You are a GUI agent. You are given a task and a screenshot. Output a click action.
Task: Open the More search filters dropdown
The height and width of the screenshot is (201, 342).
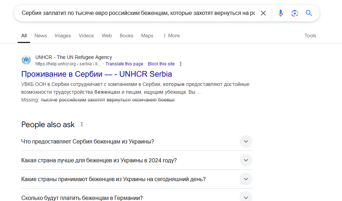pyautogui.click(x=172, y=36)
